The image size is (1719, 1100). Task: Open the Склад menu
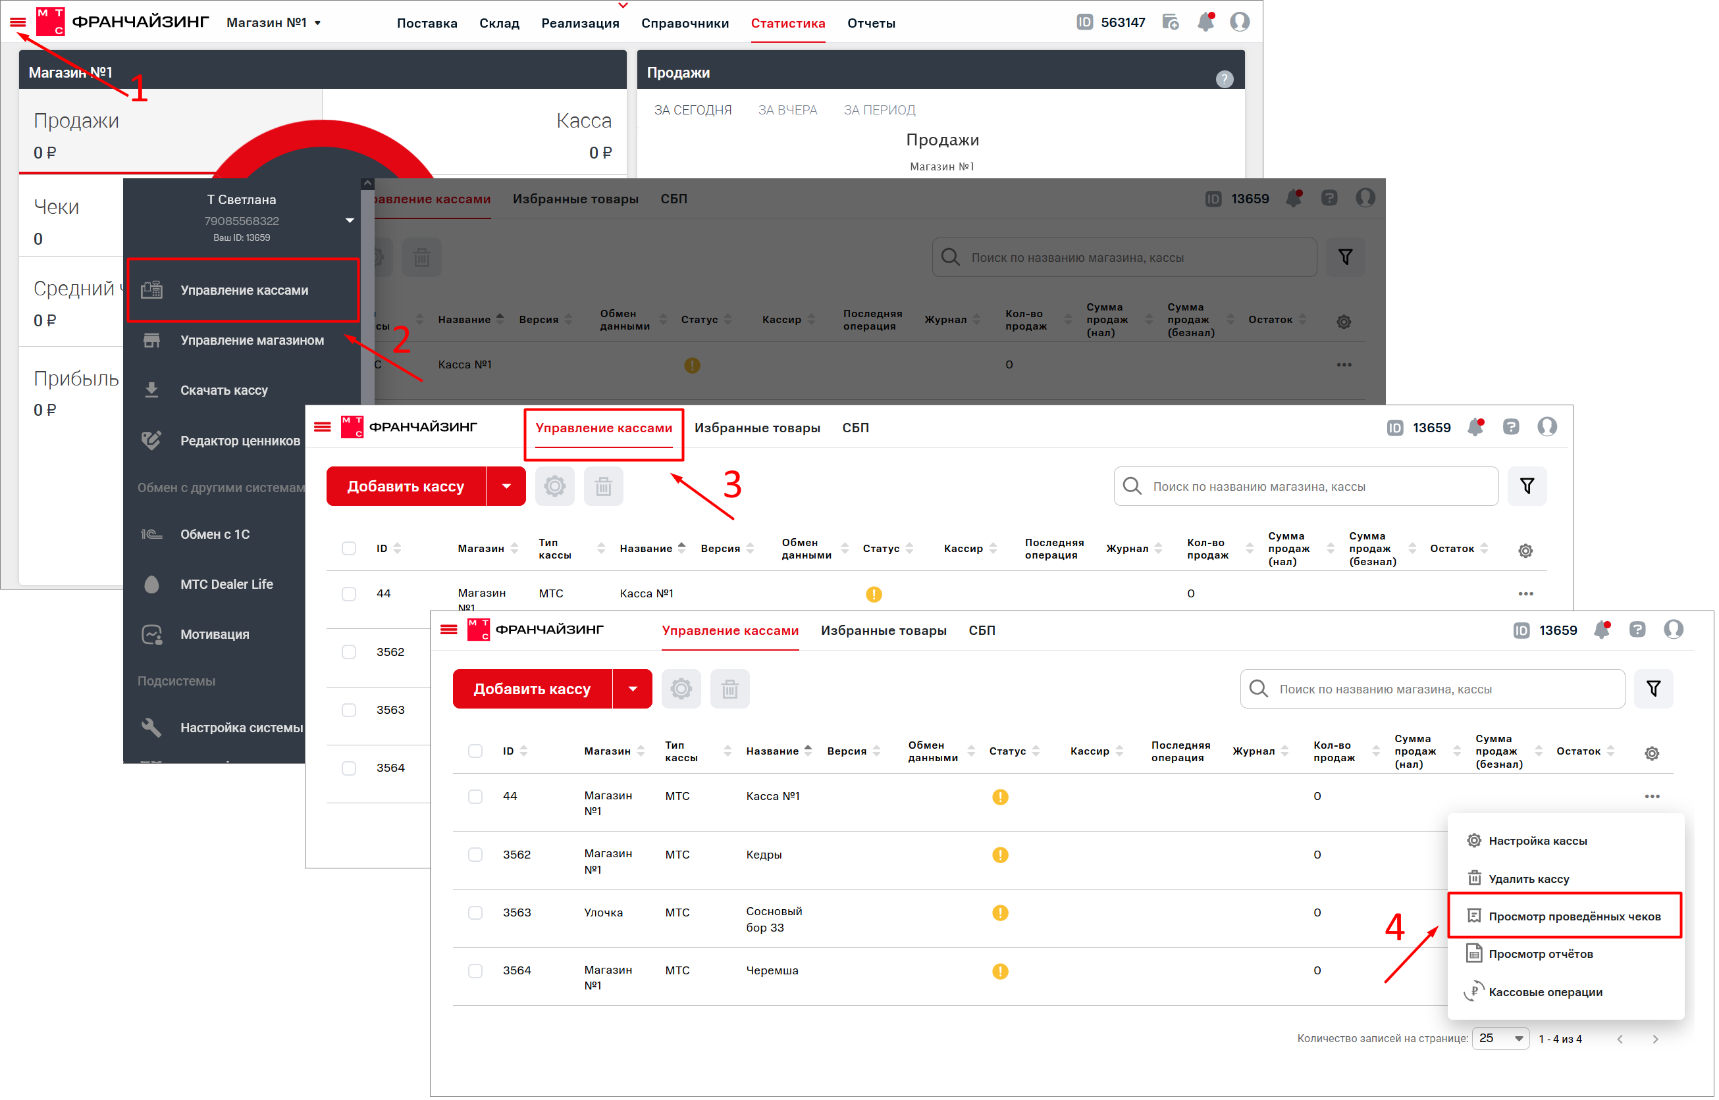click(x=500, y=24)
